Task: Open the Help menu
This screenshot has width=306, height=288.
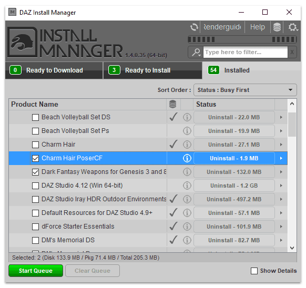Action: click(x=258, y=27)
